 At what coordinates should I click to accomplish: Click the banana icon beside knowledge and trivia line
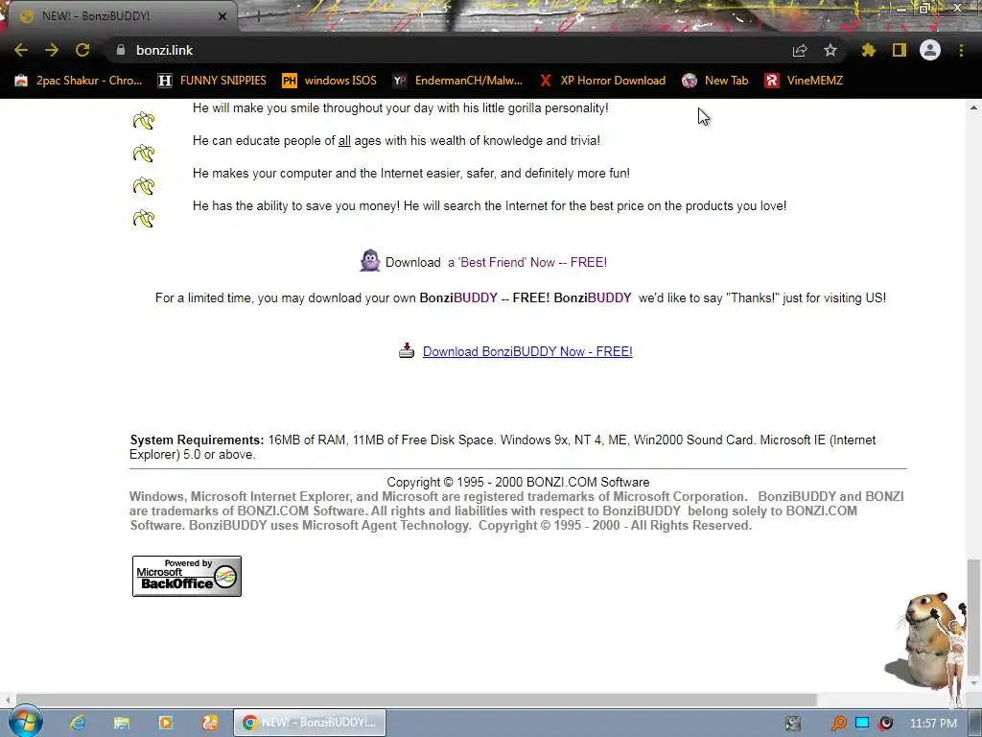tap(144, 153)
